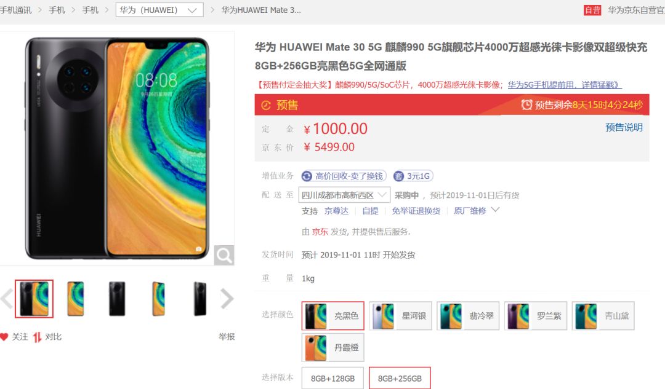This screenshot has width=665, height=389.
Task: Click the 对比 compare icon
Action: (38, 337)
